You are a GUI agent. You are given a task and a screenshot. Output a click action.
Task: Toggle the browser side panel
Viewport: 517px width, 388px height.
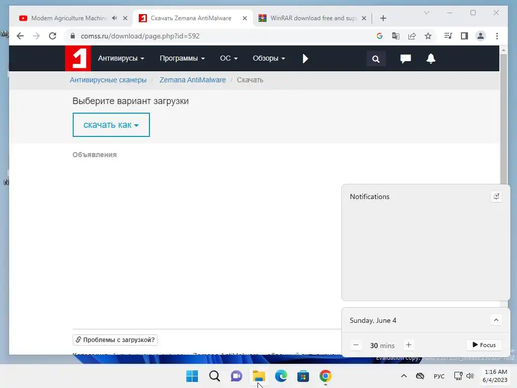[464, 36]
